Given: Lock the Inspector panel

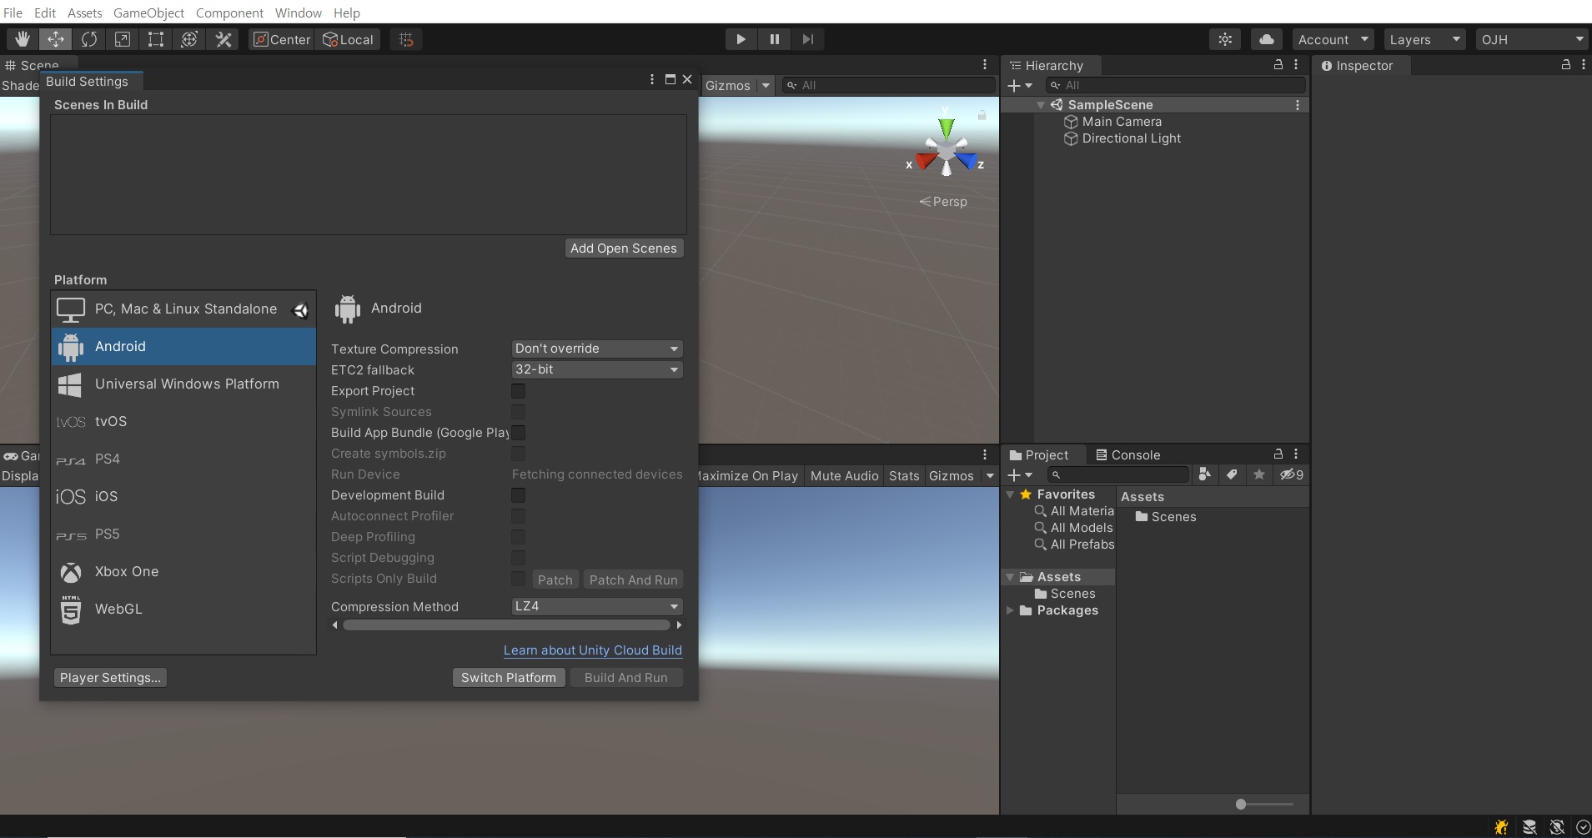Looking at the screenshot, I should pos(1566,64).
